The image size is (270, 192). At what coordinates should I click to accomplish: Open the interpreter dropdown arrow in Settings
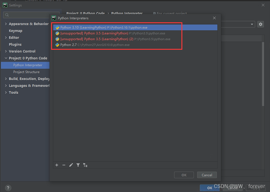click(252, 24)
